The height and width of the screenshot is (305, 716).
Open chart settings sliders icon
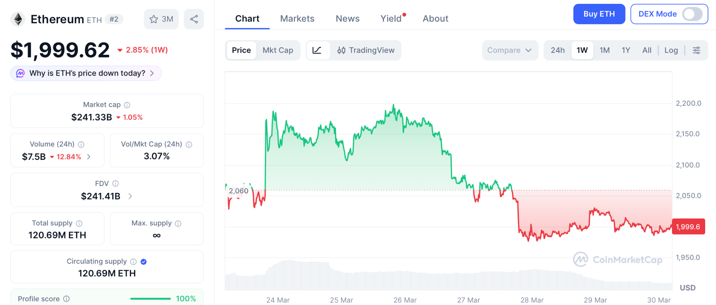coord(696,50)
